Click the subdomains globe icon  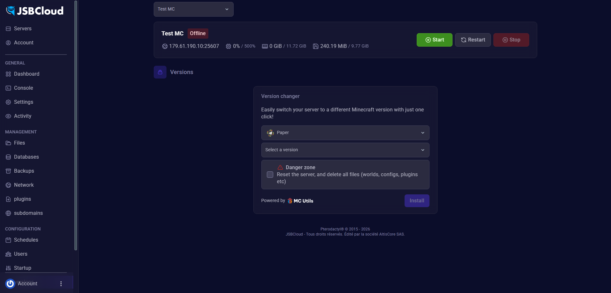point(8,213)
